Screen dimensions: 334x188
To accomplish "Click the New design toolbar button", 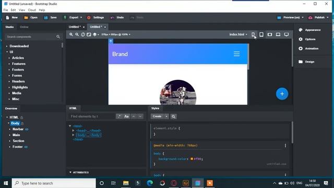I will pos(11,17).
